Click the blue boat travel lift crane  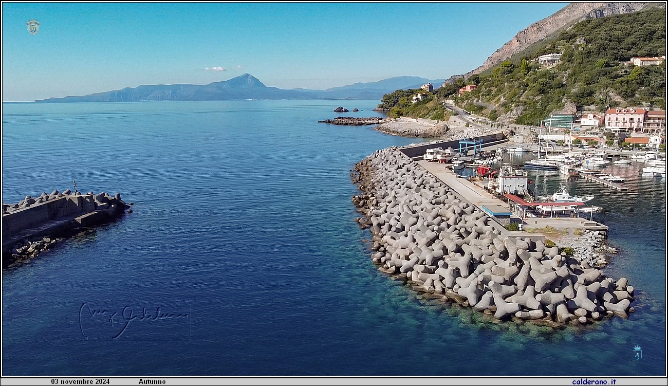(470, 146)
